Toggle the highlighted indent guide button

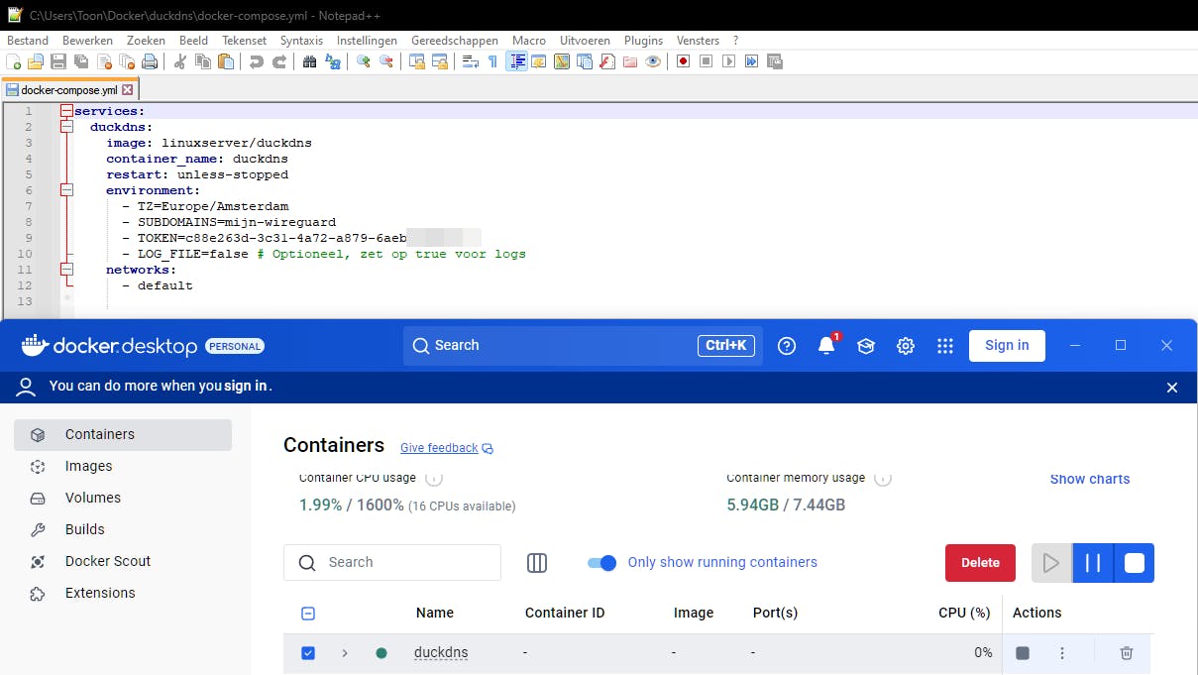pyautogui.click(x=516, y=61)
